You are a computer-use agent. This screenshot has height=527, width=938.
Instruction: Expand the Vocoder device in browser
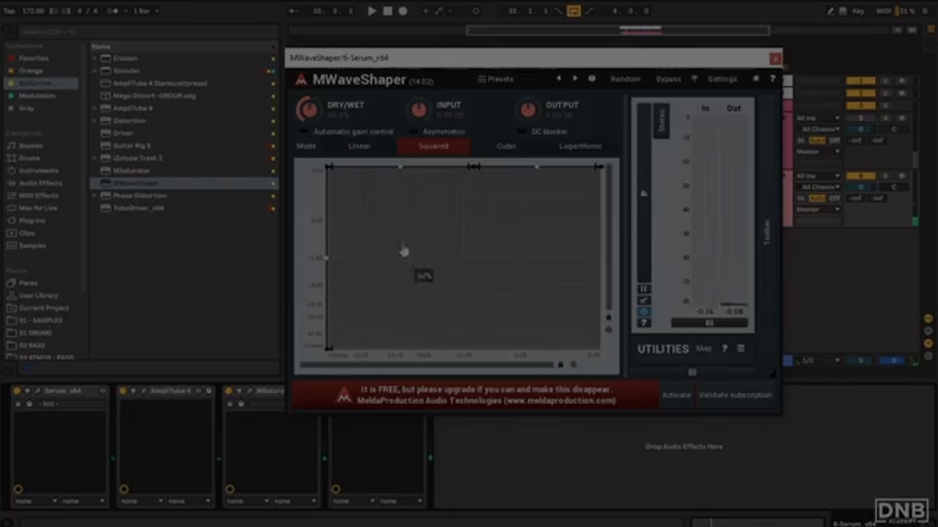pyautogui.click(x=95, y=71)
